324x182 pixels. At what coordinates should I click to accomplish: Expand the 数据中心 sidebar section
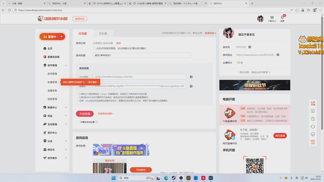[66, 108]
